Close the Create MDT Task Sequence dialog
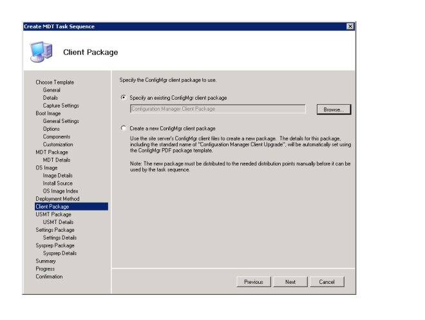This screenshot has height=320, width=425. (x=349, y=25)
